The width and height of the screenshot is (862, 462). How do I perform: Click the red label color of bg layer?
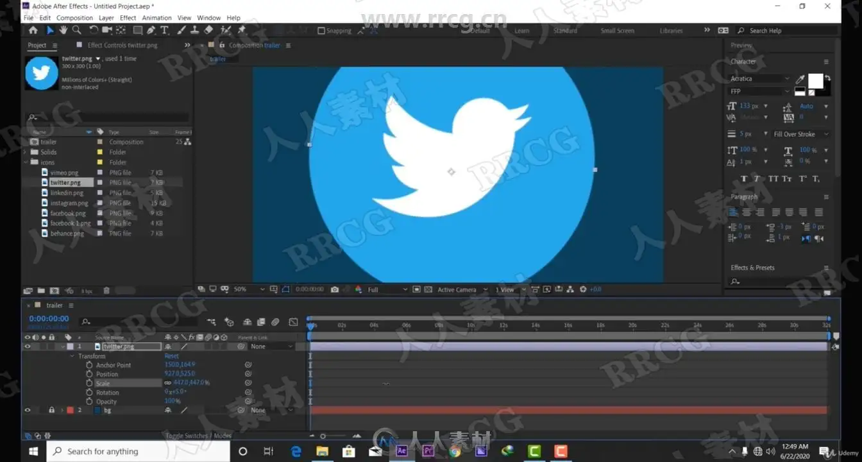click(70, 410)
